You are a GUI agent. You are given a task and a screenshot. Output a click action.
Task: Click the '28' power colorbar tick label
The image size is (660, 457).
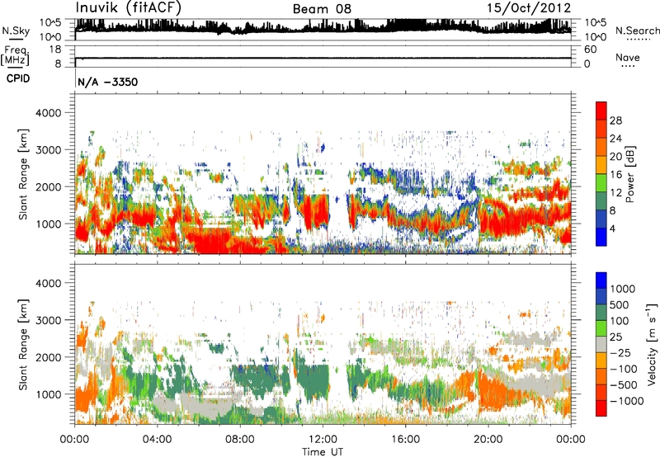click(615, 120)
